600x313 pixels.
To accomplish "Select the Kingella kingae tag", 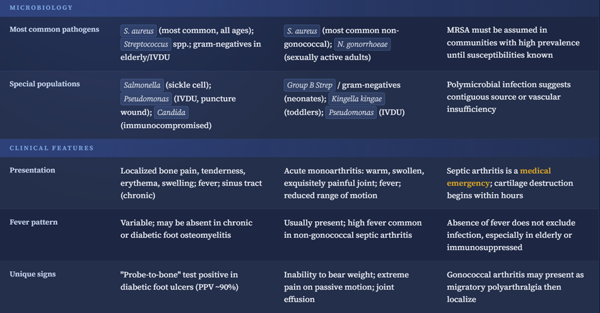I will [x=356, y=99].
